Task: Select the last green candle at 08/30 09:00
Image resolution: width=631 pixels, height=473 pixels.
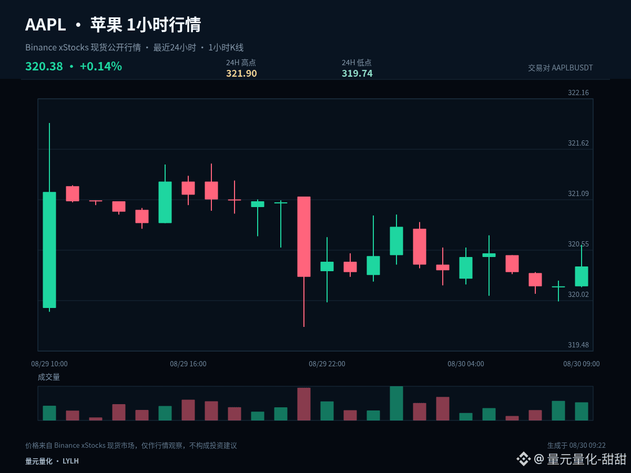Action: [x=582, y=276]
